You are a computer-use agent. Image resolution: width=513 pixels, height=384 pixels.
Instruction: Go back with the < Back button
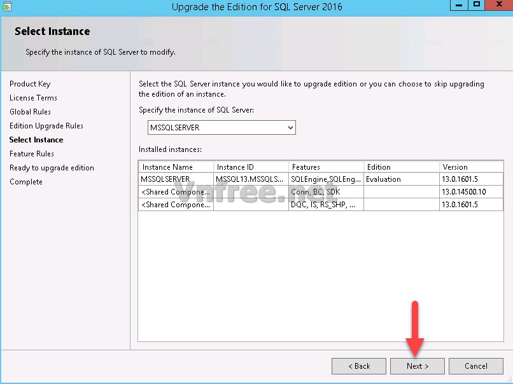coord(358,366)
